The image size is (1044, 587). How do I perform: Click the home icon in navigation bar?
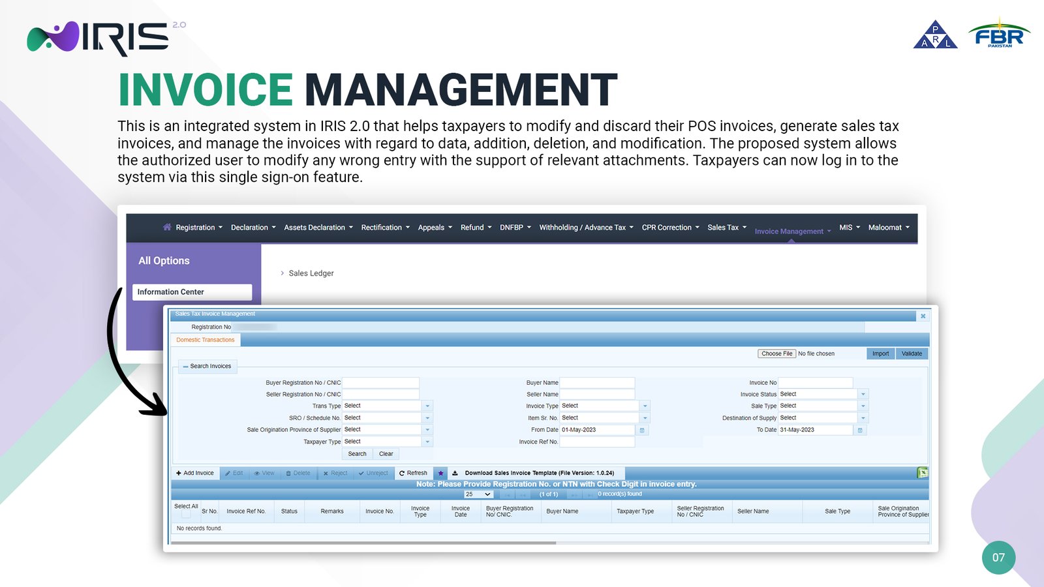(x=167, y=227)
